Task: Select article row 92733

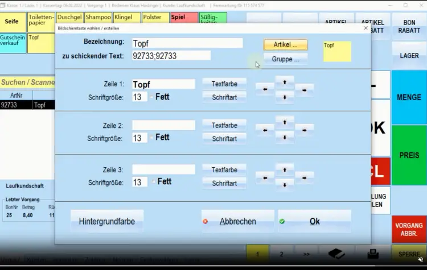Action: point(27,105)
